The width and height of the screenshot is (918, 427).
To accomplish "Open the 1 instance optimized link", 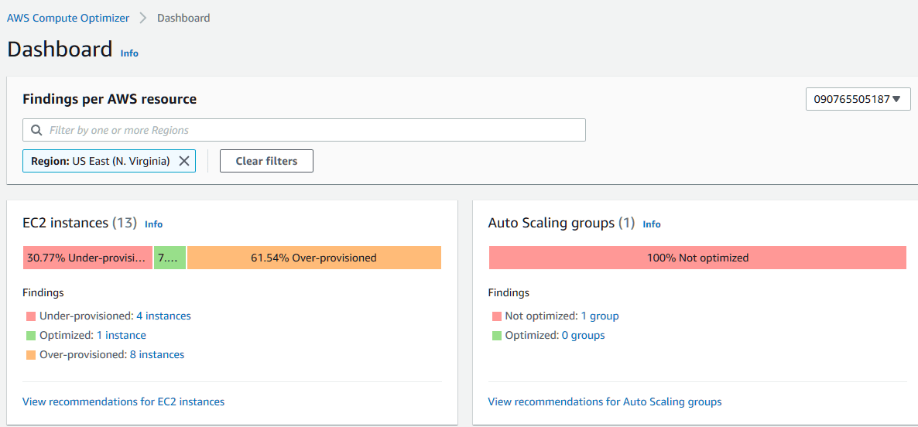I will tap(122, 335).
